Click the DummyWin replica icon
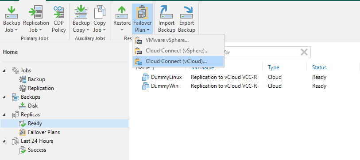The width and height of the screenshot is (360, 160). pyautogui.click(x=146, y=86)
